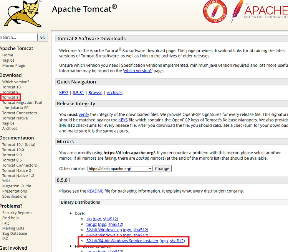Open Taglibs under Download section
288x252 pixels.
(x=8, y=123)
